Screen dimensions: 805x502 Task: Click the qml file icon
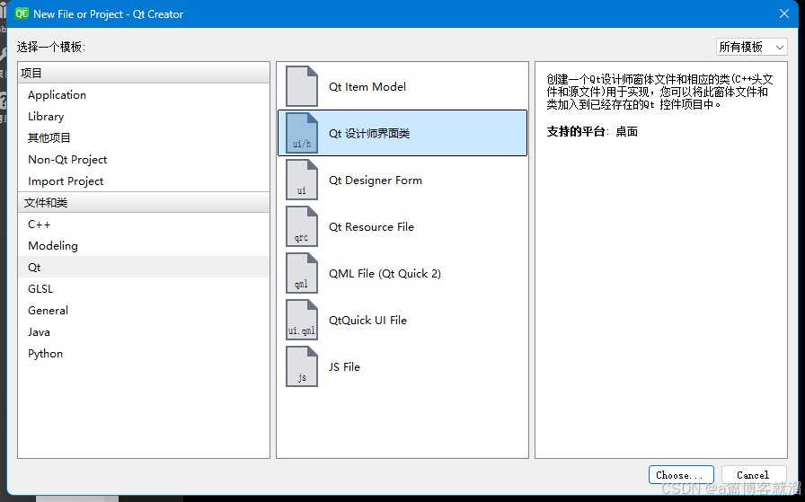tap(302, 273)
